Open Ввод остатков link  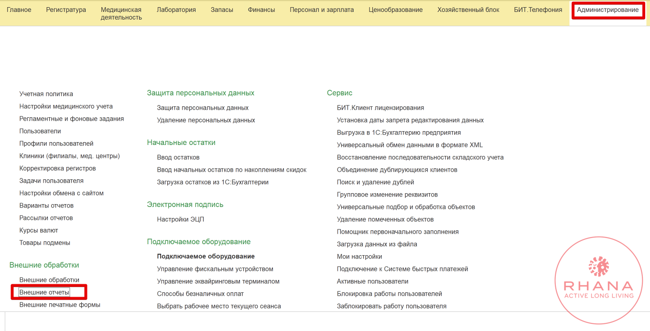(178, 157)
